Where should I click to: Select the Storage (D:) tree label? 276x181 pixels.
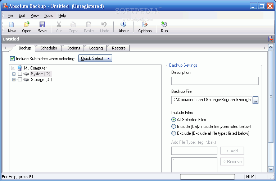click(41, 80)
